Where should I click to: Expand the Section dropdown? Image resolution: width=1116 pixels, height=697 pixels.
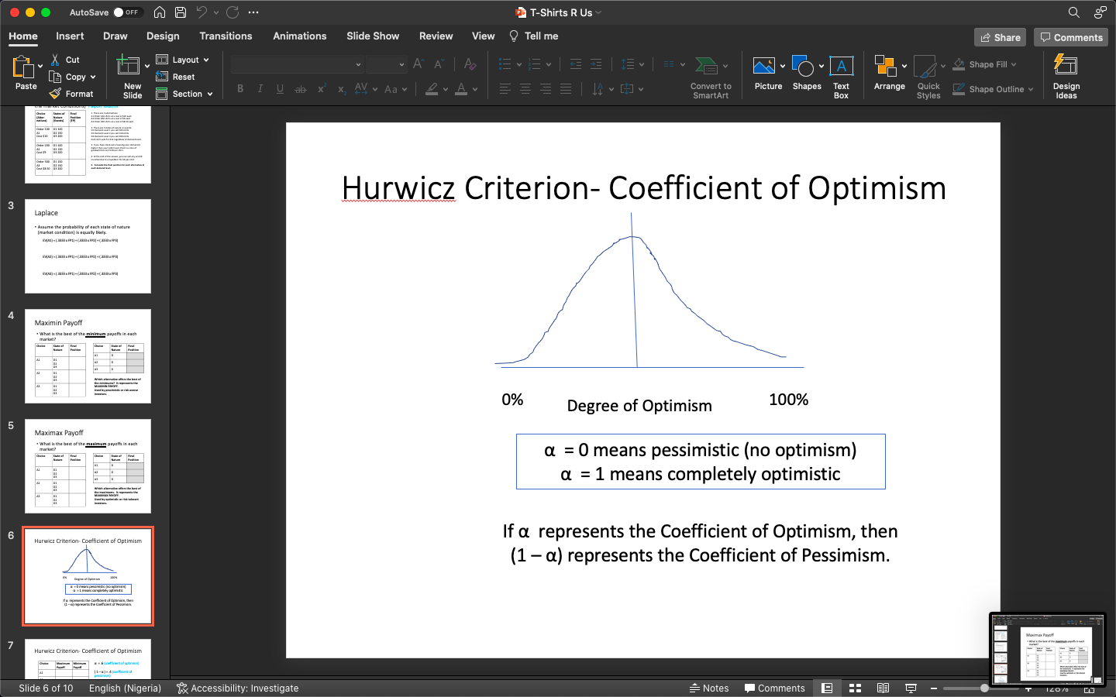tap(184, 94)
